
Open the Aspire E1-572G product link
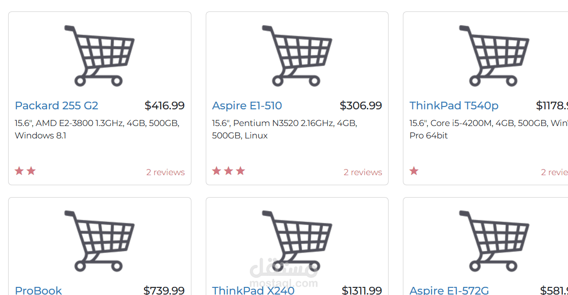tap(449, 290)
